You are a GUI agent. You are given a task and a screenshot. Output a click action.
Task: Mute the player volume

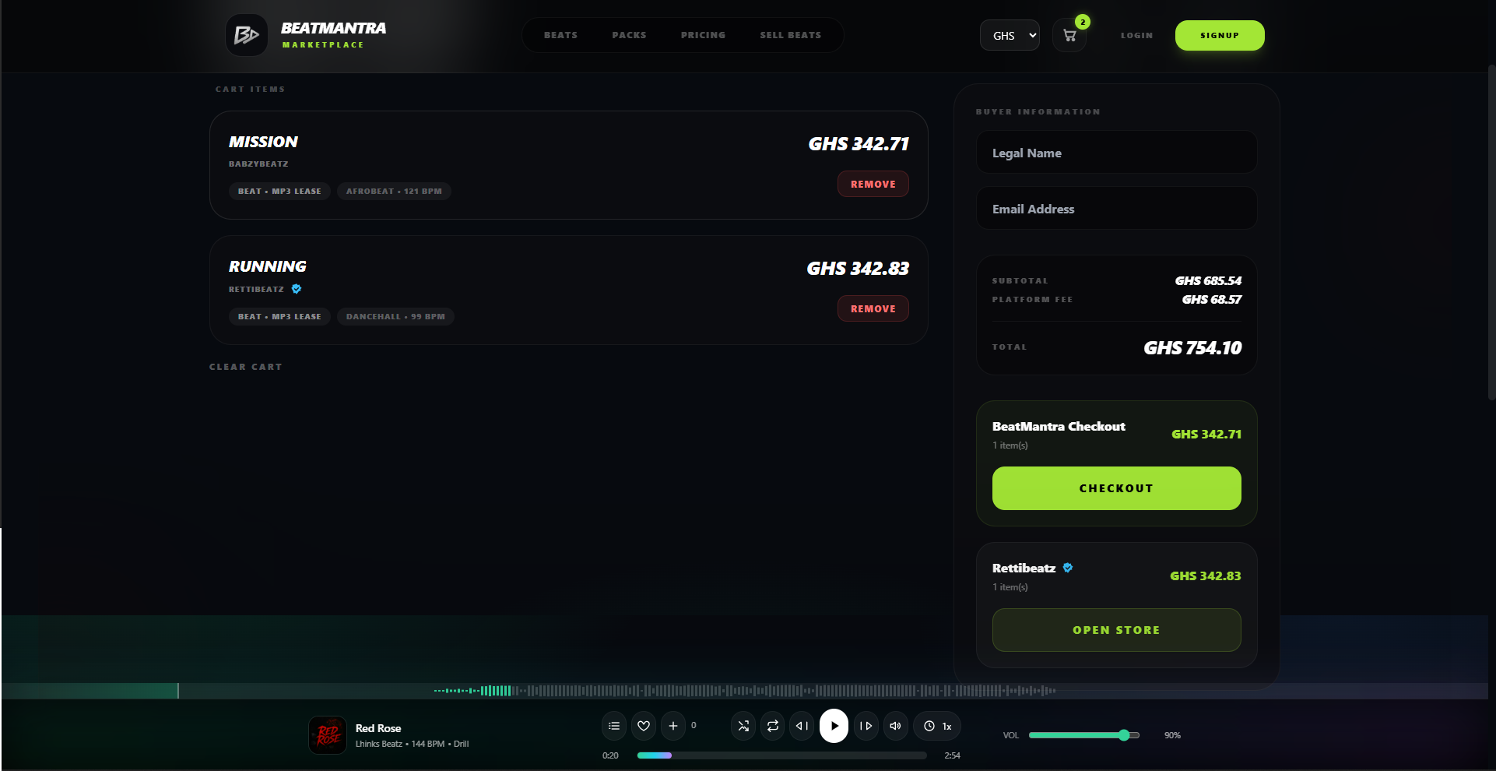(x=896, y=726)
